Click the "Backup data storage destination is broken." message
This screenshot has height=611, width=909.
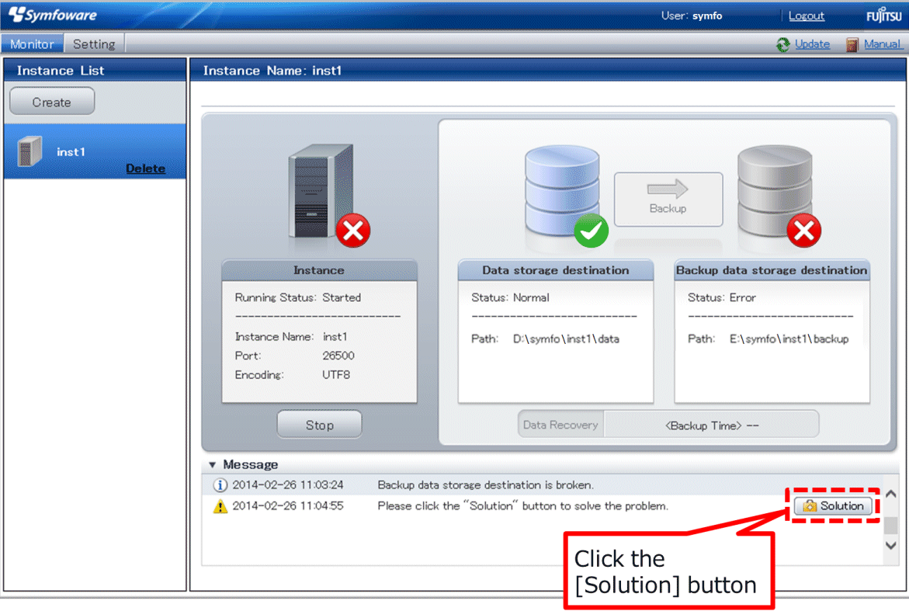[x=486, y=484]
